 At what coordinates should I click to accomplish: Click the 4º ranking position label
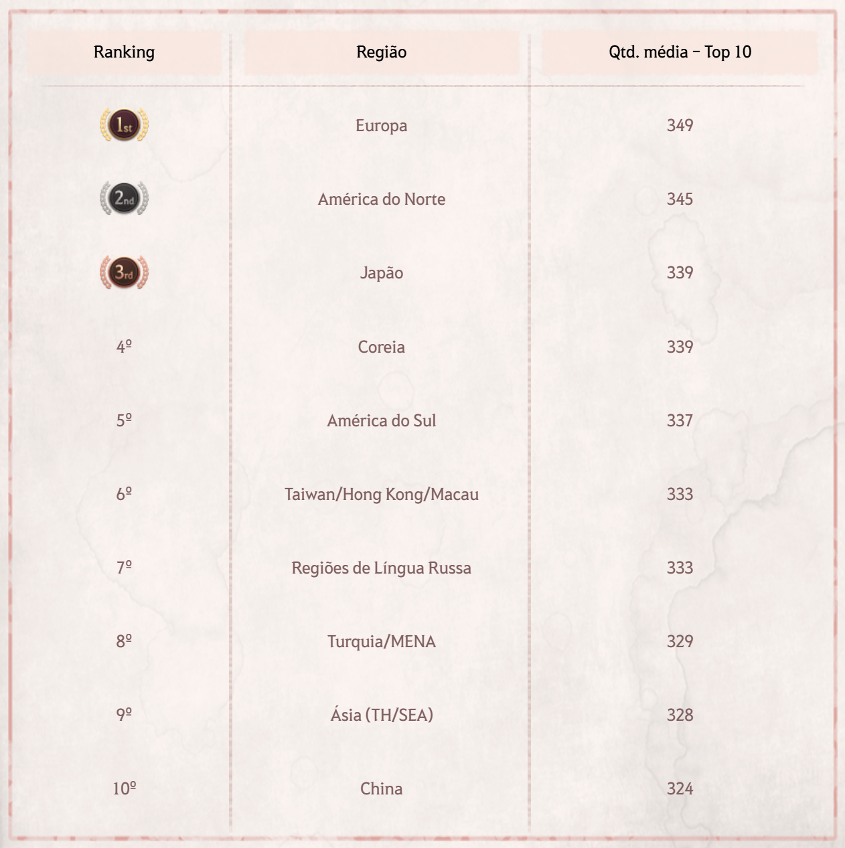[124, 347]
